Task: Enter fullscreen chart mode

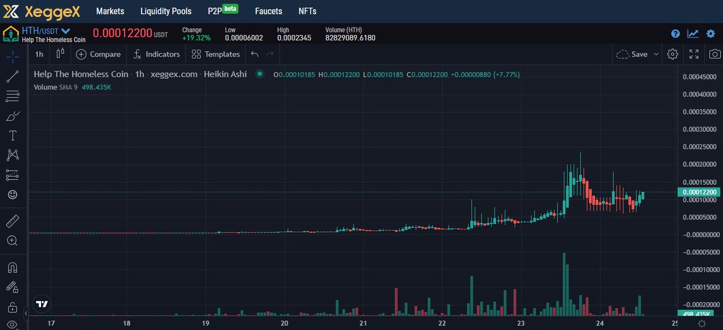Action: (694, 54)
